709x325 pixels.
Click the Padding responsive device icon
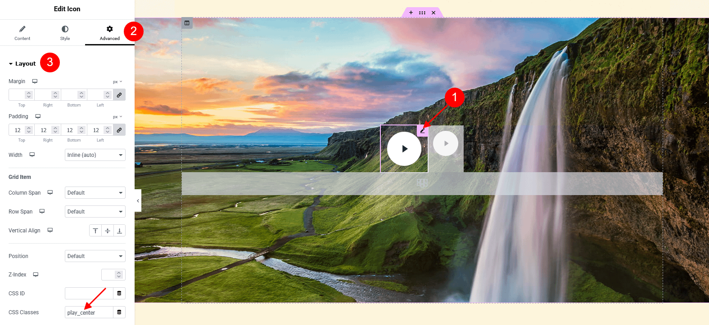pos(38,116)
